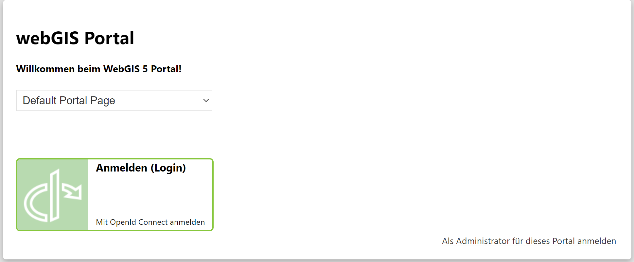
Task: Click the OpenID Connect logo icon
Action: [x=53, y=195]
